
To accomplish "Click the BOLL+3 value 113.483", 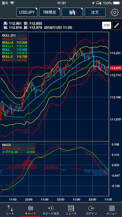I will tap(22, 39).
